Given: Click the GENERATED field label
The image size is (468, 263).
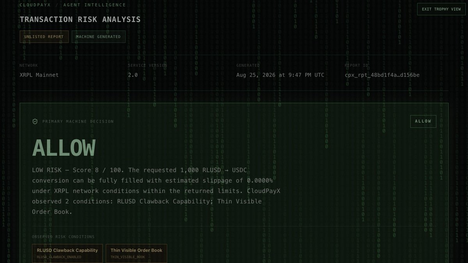Looking at the screenshot, I should [x=248, y=66].
